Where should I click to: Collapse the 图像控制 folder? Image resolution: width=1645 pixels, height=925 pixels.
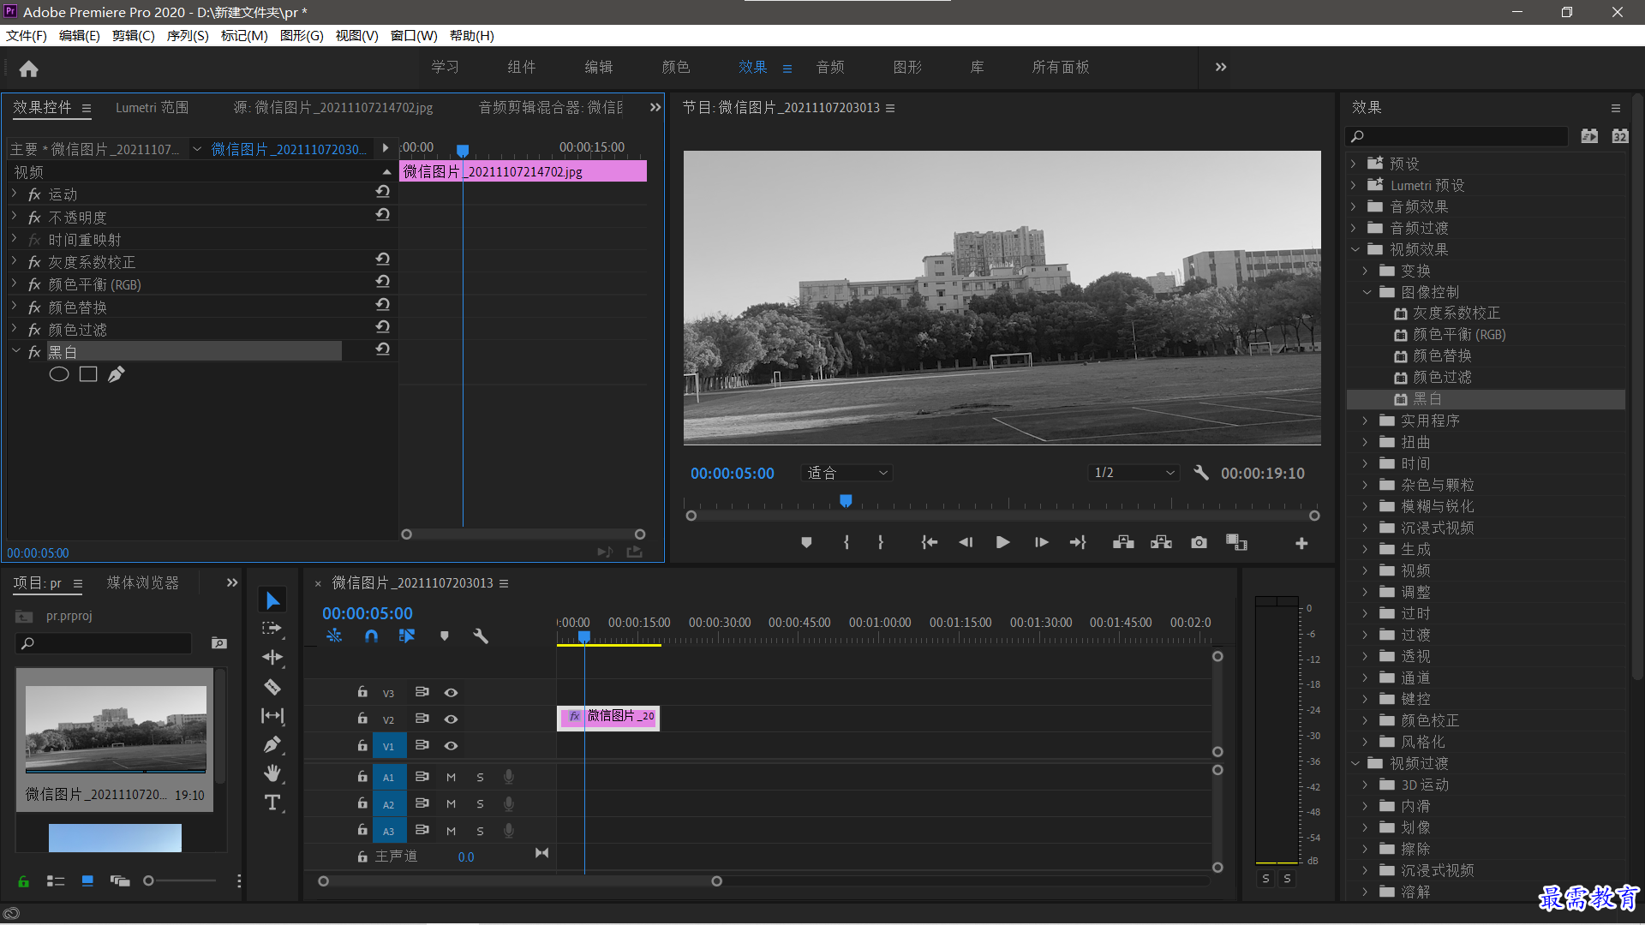pos(1367,292)
